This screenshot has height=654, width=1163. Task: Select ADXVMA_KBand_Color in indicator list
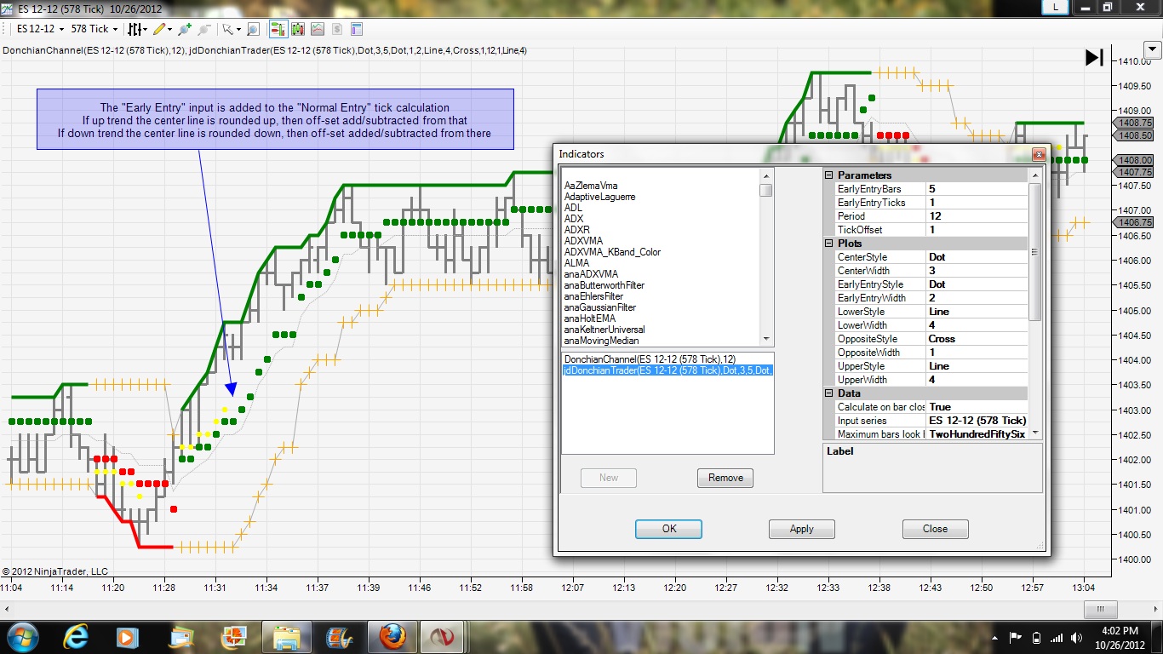click(612, 252)
